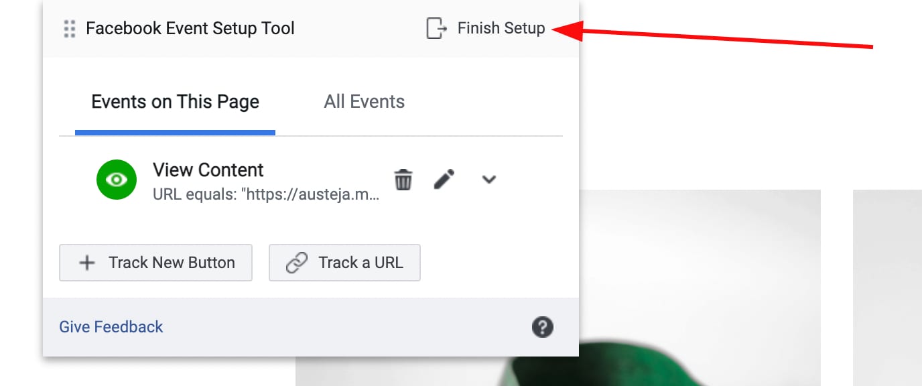Click the chain link icon on Track a URL
Image resolution: width=922 pixels, height=386 pixels.
295,263
